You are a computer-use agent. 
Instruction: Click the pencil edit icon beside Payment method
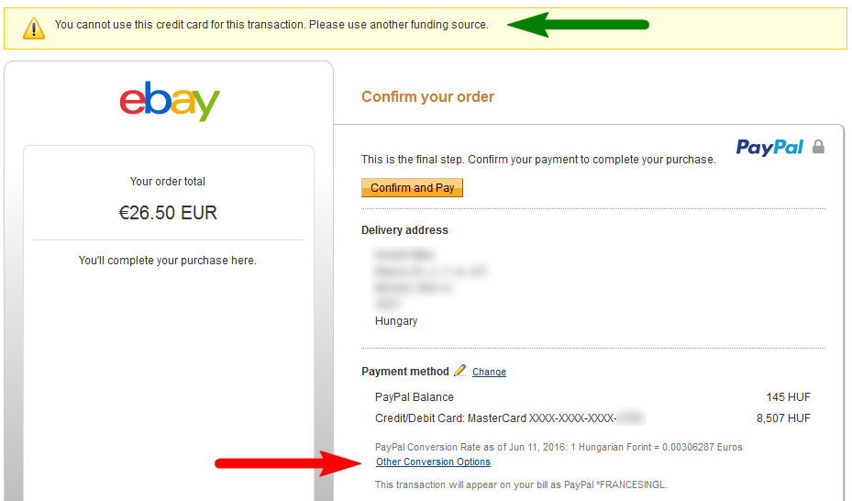460,371
